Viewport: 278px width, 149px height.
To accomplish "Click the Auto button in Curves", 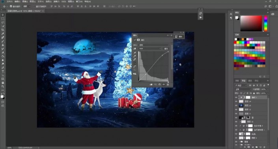I will (x=166, y=49).
